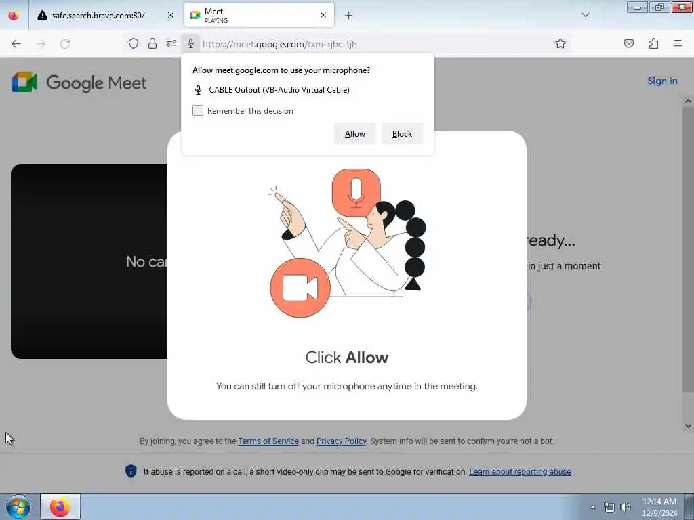The width and height of the screenshot is (694, 520).
Task: Open the Terms of Service link
Action: [x=268, y=441]
